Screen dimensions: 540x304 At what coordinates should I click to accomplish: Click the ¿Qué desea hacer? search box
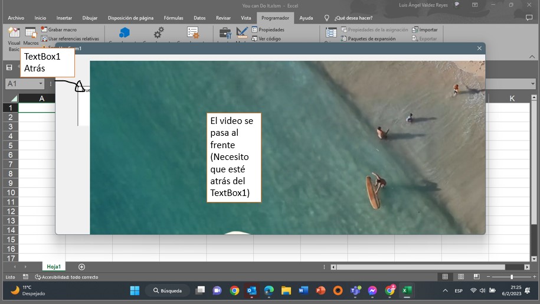pos(354,18)
